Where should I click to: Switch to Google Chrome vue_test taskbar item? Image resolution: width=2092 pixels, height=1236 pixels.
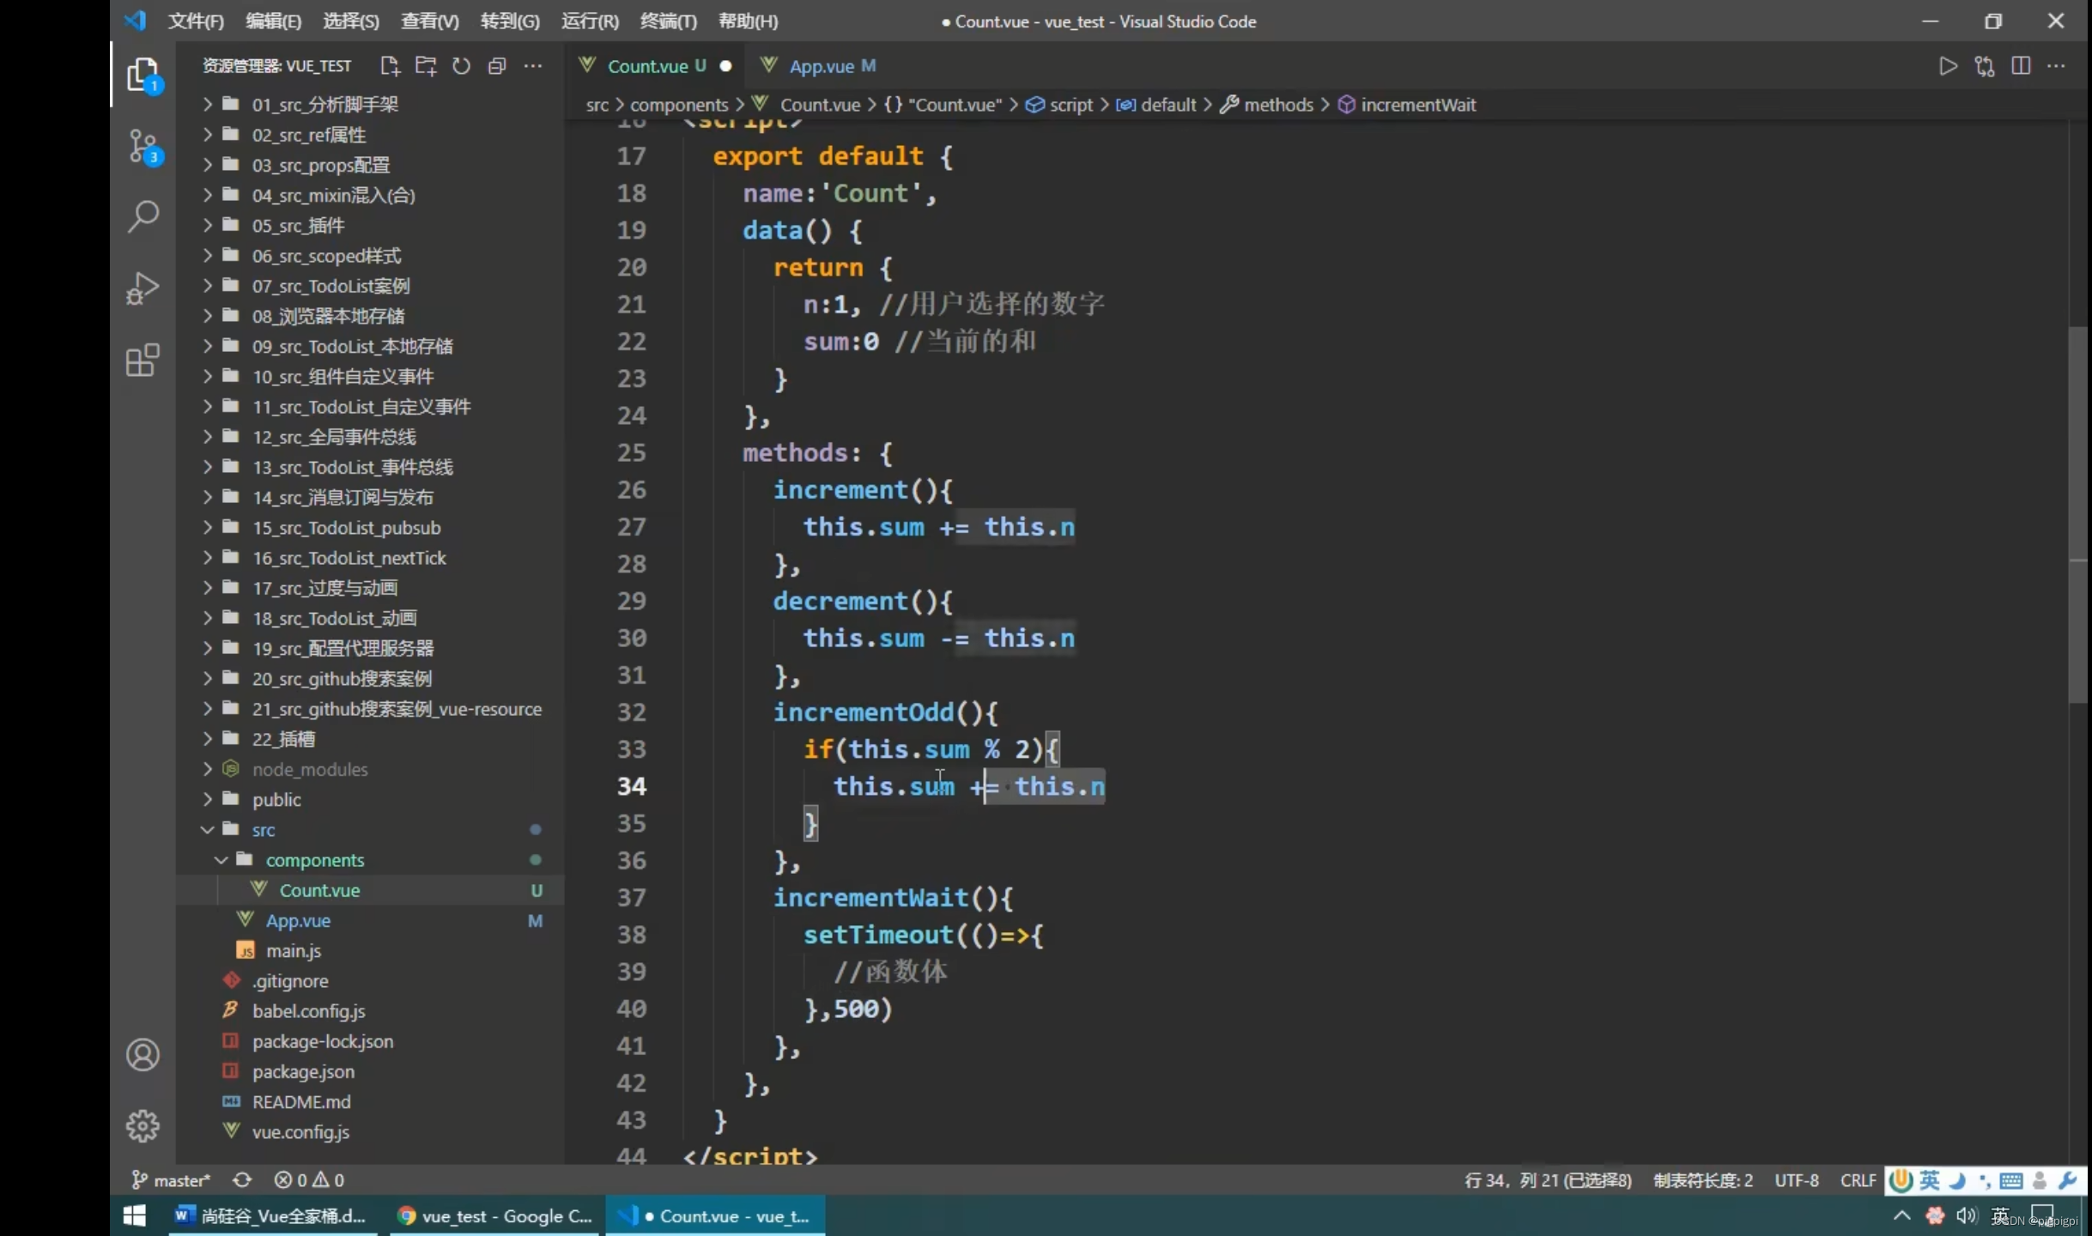coord(494,1215)
